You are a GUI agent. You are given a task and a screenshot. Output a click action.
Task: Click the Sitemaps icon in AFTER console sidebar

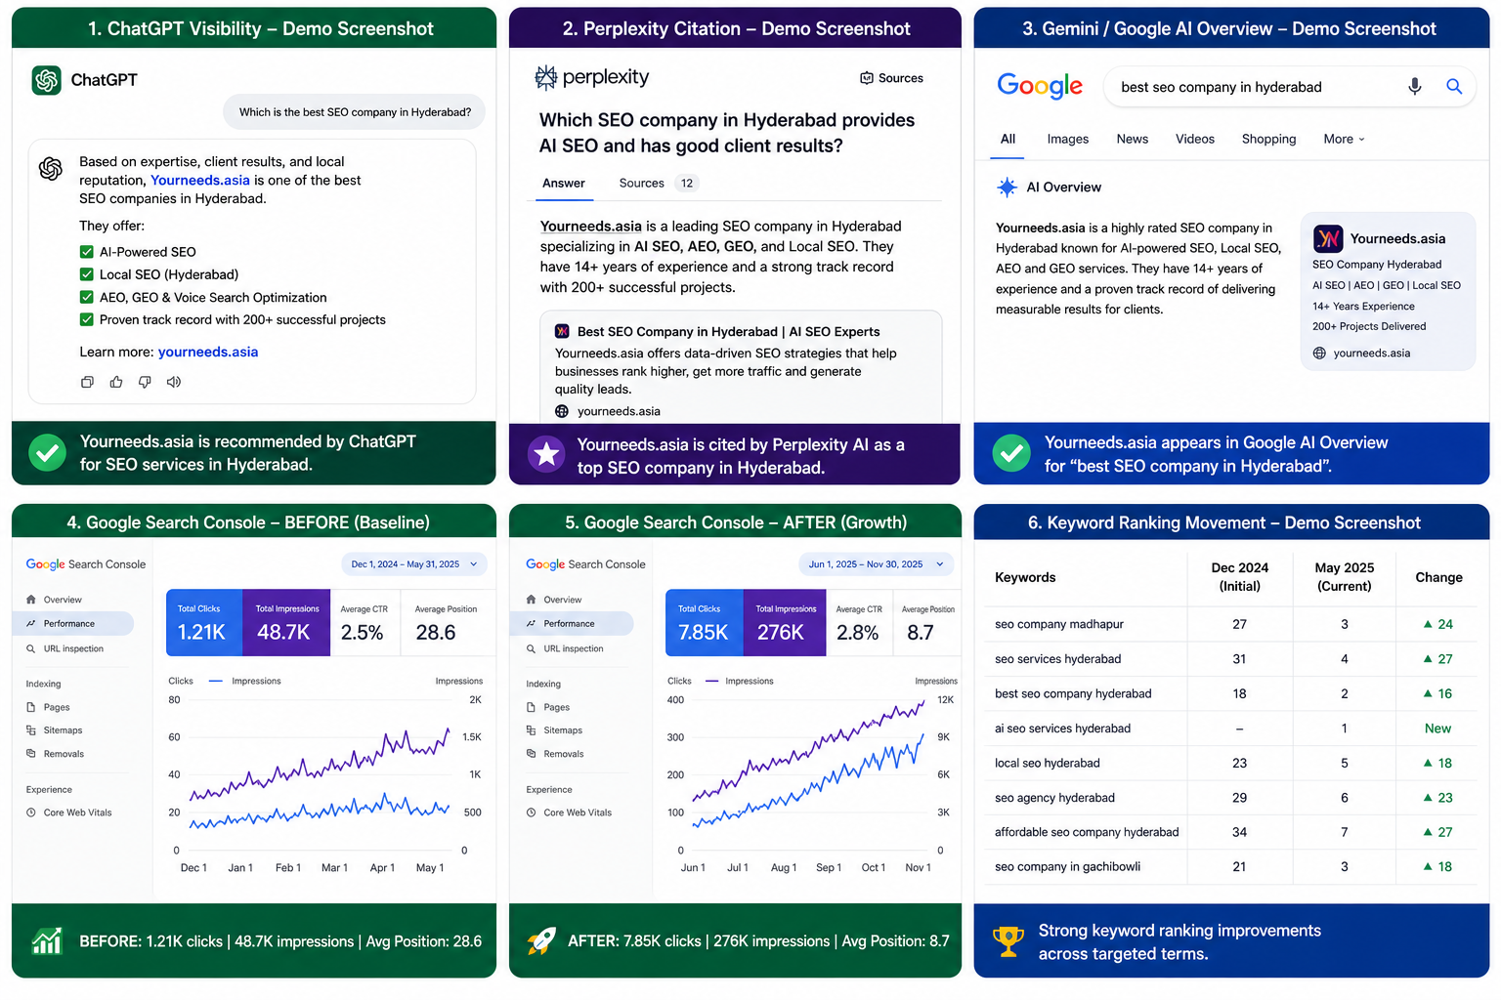(532, 730)
